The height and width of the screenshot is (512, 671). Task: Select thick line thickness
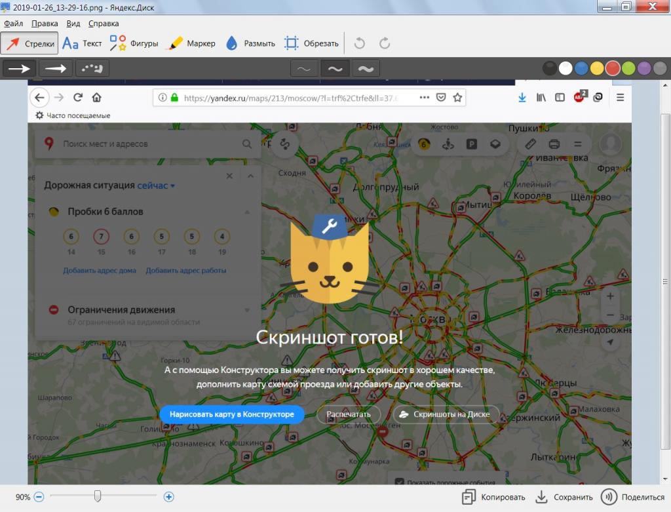(366, 68)
